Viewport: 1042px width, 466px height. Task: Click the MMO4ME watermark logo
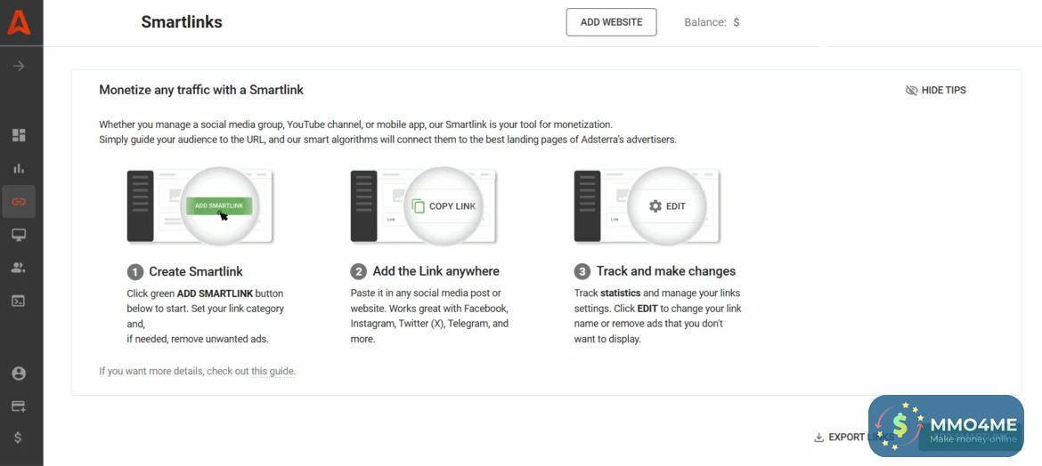coord(946,426)
